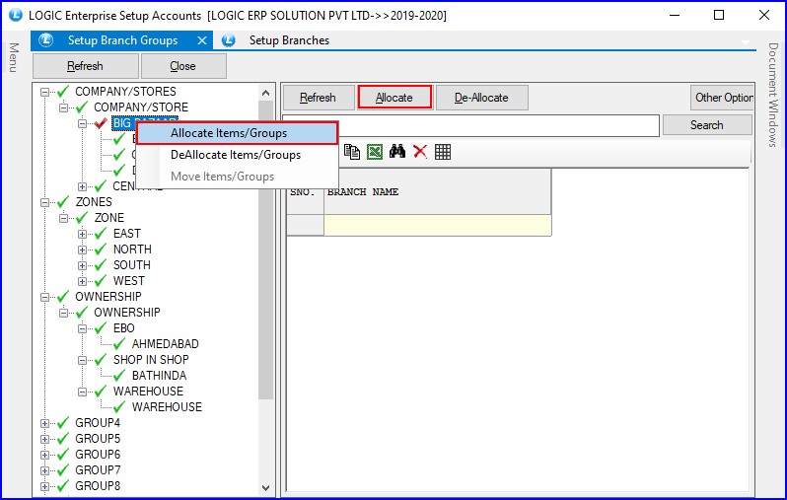The image size is (787, 500).
Task: Click the Search button
Action: (x=707, y=125)
